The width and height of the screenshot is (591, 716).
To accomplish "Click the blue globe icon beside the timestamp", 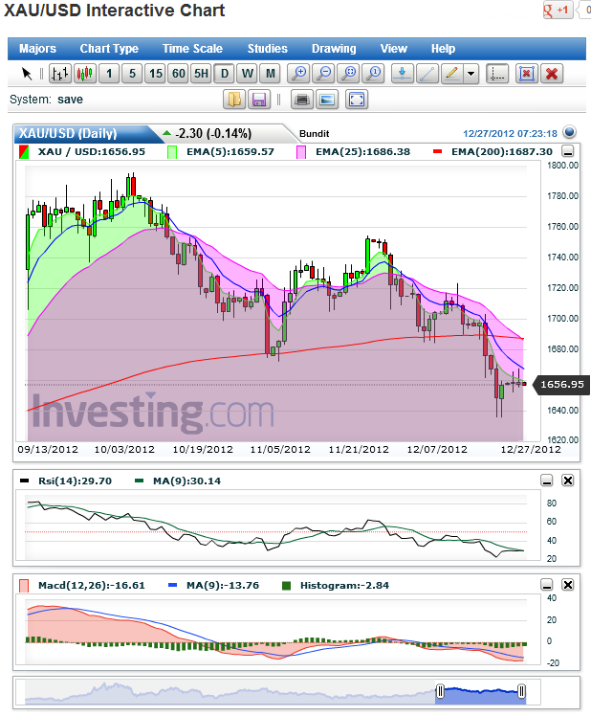I will [569, 132].
